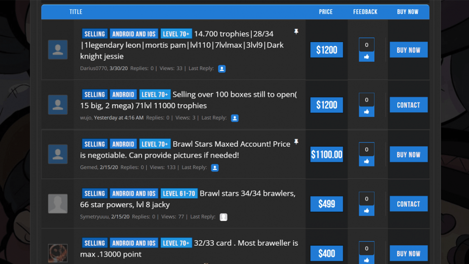Open Gemed profile avatar
469x264 pixels.
click(58, 154)
